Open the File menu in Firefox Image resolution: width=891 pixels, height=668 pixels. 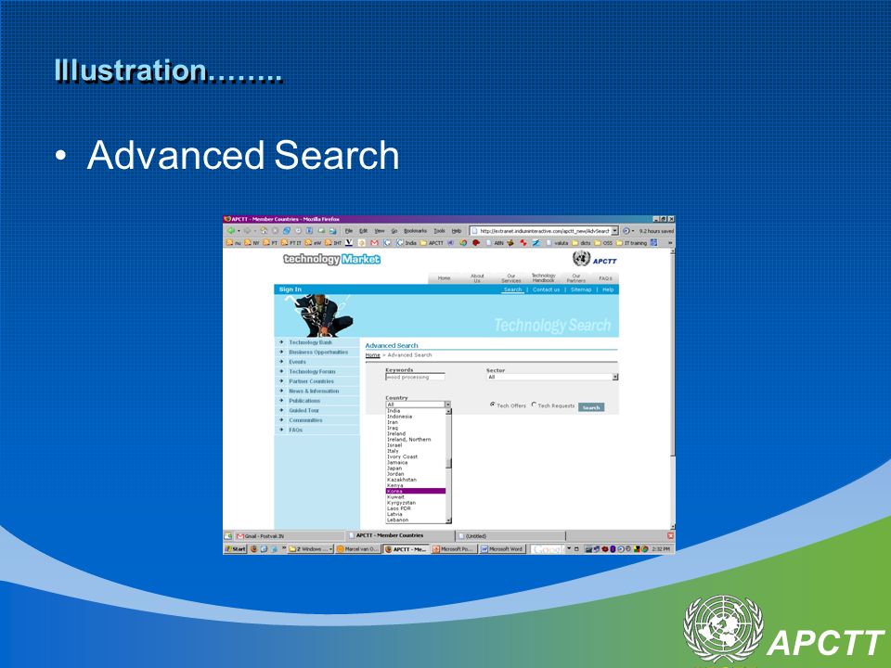click(348, 231)
